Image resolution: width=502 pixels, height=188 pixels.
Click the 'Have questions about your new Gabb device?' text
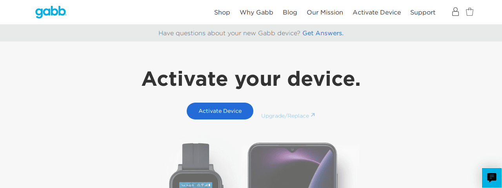click(229, 33)
